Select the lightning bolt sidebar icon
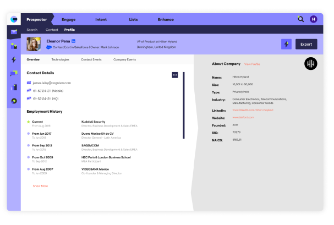 point(14,59)
